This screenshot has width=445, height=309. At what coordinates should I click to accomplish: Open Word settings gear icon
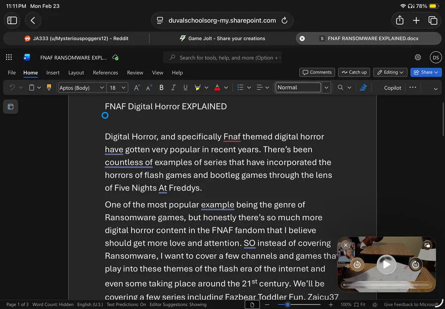pyautogui.click(x=418, y=57)
